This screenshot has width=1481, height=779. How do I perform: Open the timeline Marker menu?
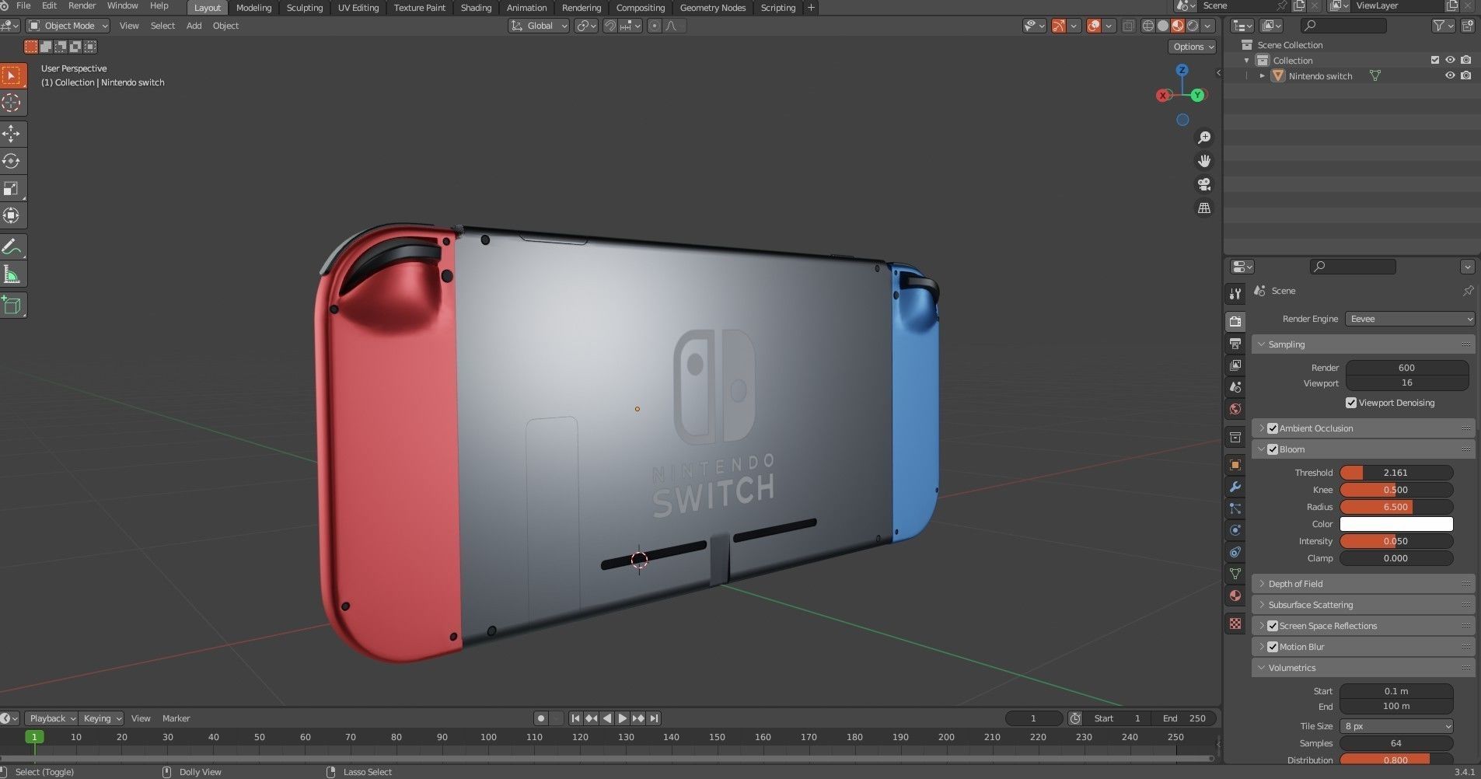176,718
